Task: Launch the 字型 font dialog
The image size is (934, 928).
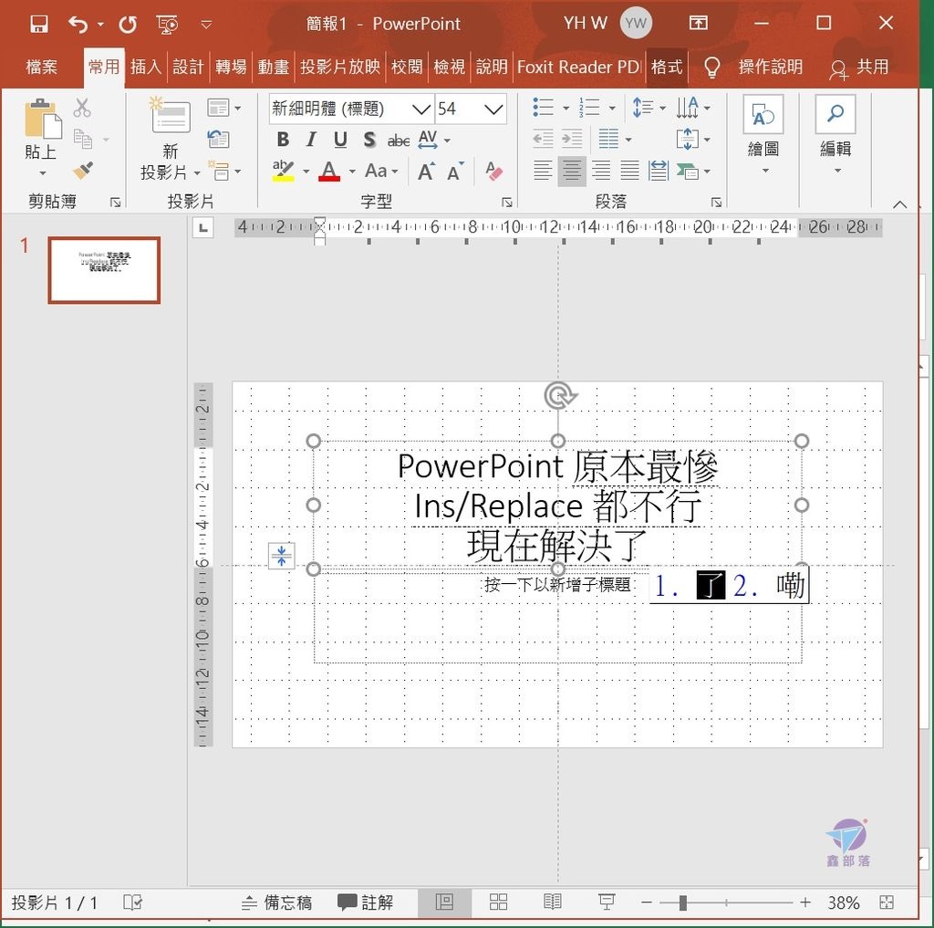Action: (507, 203)
